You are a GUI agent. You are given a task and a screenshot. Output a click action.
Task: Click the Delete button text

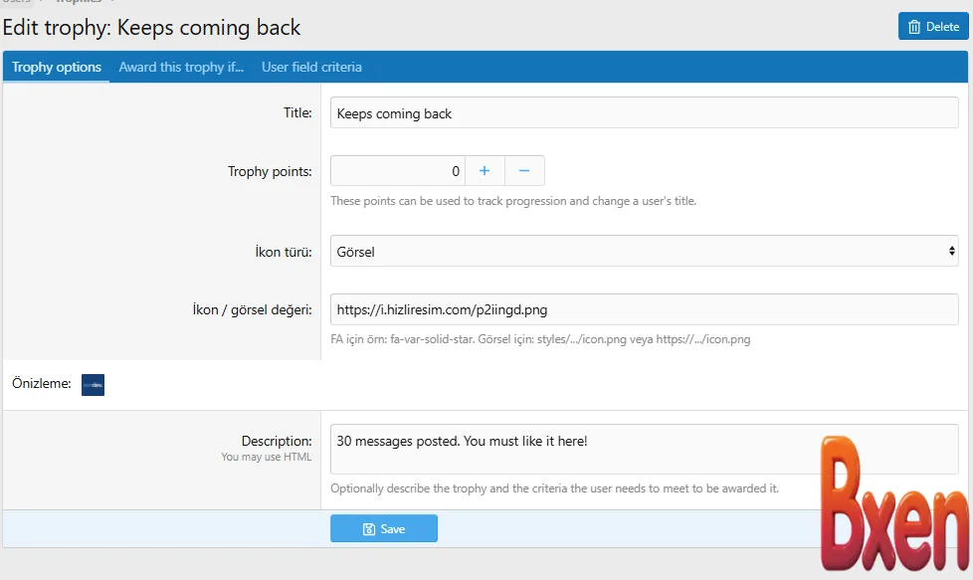[x=942, y=27]
